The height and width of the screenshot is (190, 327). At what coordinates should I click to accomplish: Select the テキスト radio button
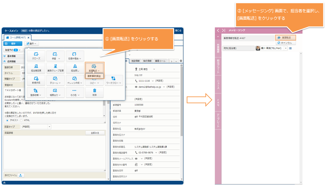coord(7,120)
